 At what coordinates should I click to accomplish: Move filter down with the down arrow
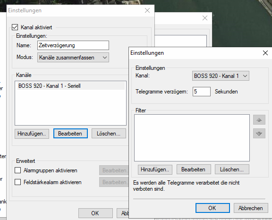point(259,133)
